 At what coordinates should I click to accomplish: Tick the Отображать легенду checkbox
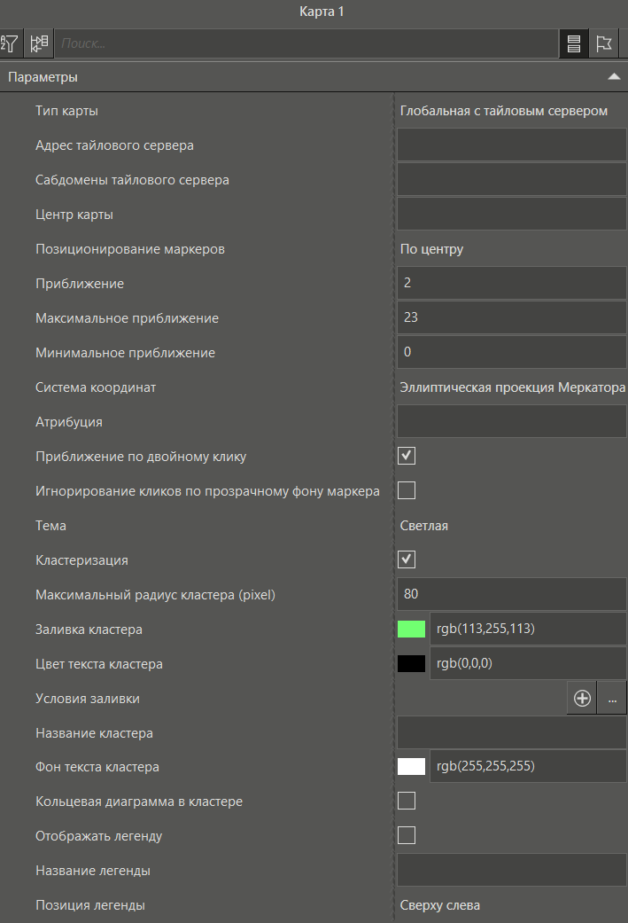point(407,835)
